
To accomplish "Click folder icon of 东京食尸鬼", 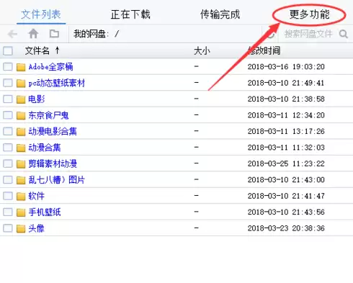I will tap(21, 116).
